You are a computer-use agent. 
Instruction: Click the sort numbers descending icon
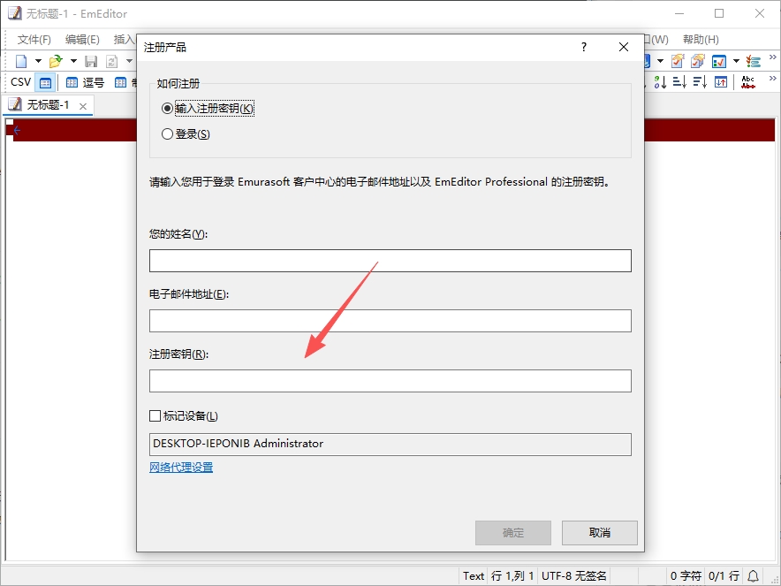point(661,82)
